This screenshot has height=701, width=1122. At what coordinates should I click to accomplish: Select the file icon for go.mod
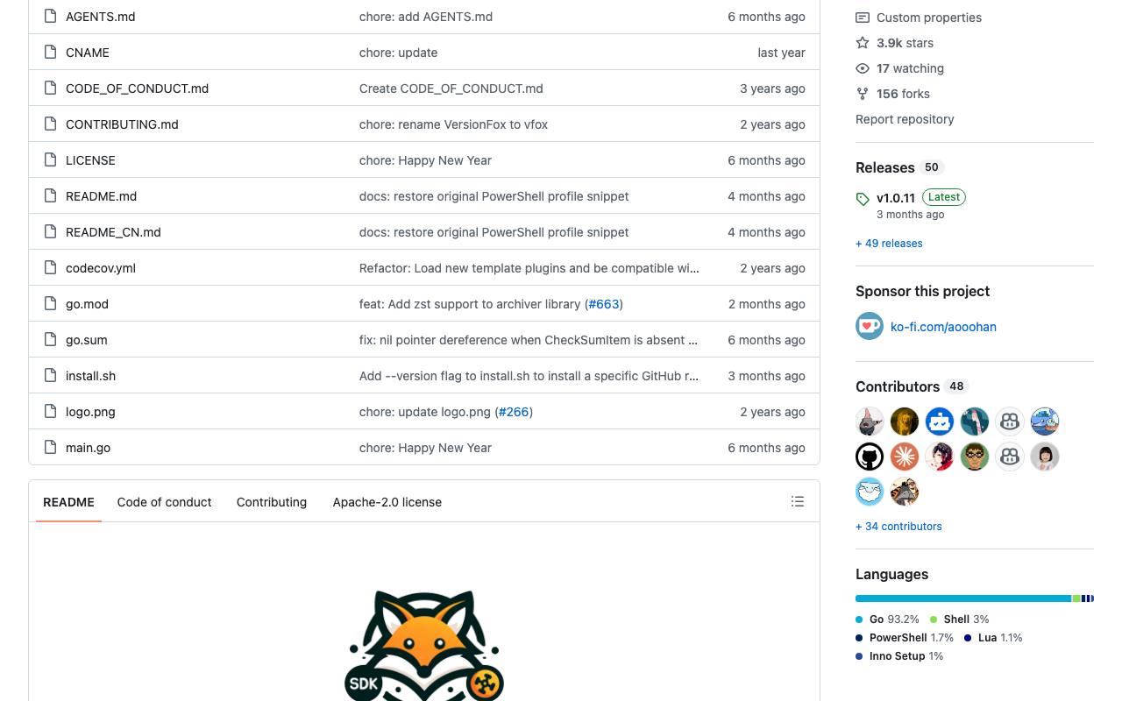pyautogui.click(x=50, y=304)
